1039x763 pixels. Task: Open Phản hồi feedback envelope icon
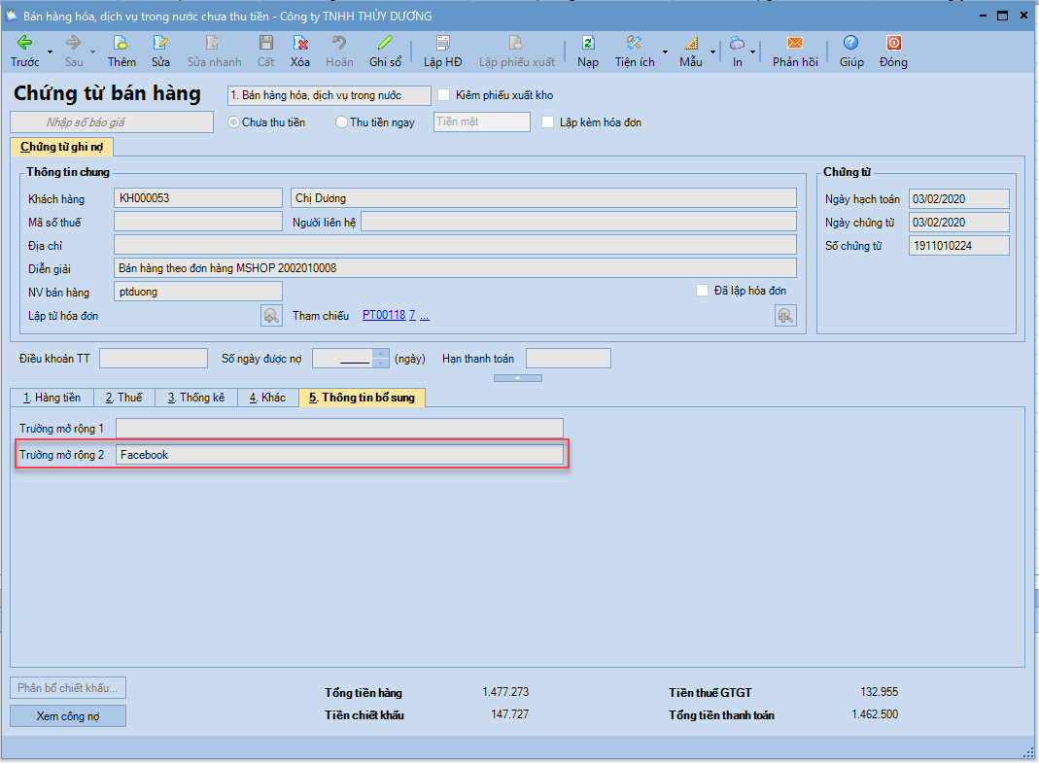pos(795,43)
